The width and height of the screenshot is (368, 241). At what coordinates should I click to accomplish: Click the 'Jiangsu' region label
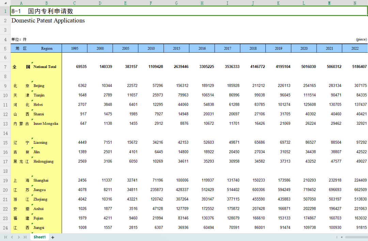(x=40, y=190)
